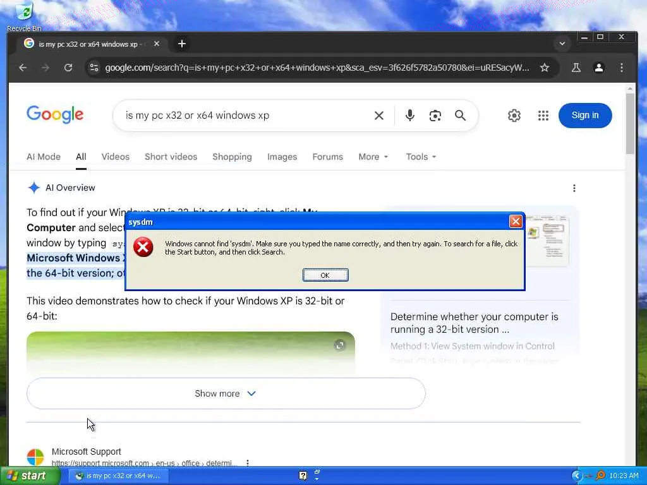The image size is (647, 485).
Task: Click the Google logo
Action: coord(55,114)
